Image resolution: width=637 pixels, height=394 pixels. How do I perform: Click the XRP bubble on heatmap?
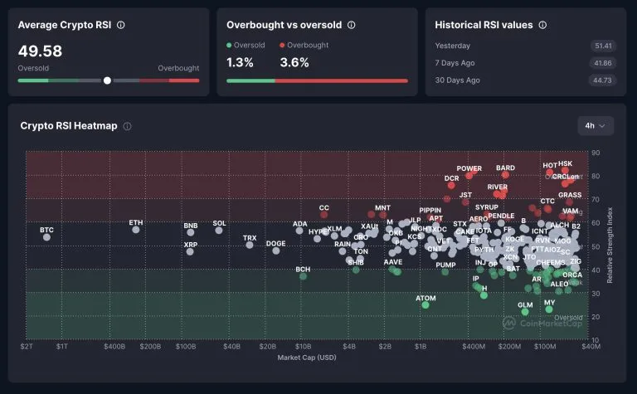tap(190, 251)
